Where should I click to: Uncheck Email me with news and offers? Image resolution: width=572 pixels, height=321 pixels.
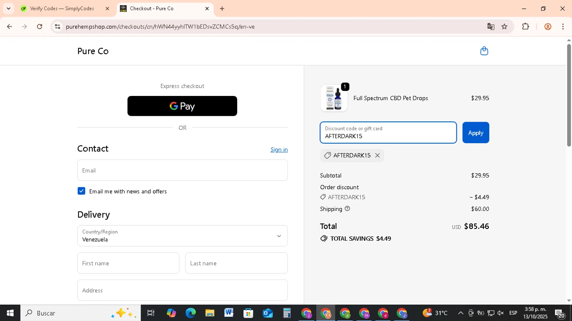[81, 191]
